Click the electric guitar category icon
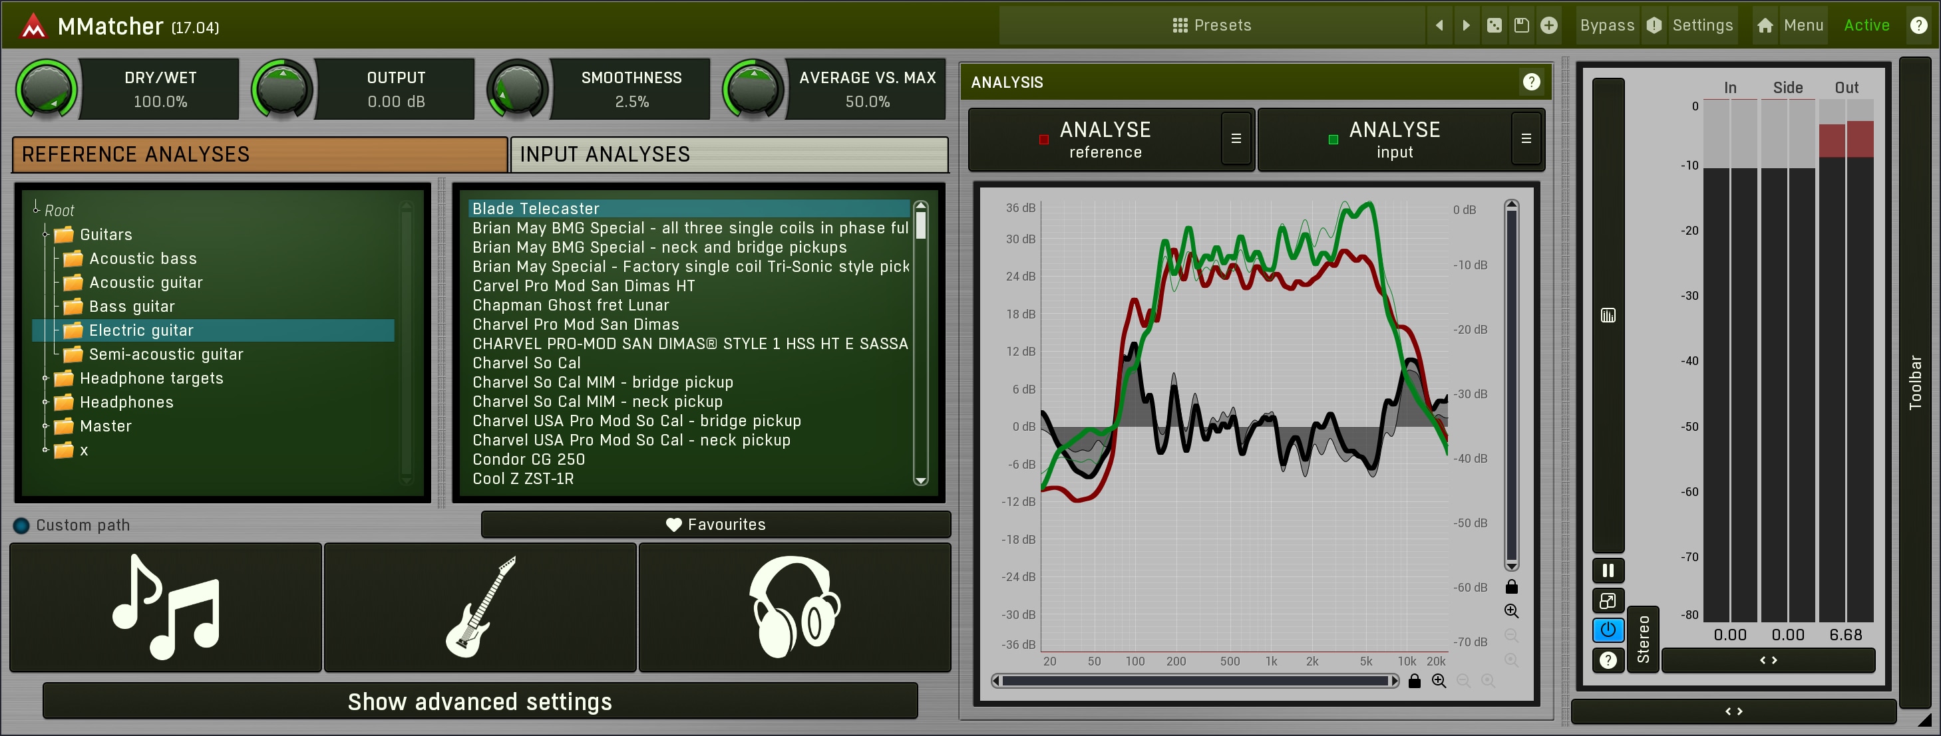Image resolution: width=1941 pixels, height=736 pixels. coord(480,606)
